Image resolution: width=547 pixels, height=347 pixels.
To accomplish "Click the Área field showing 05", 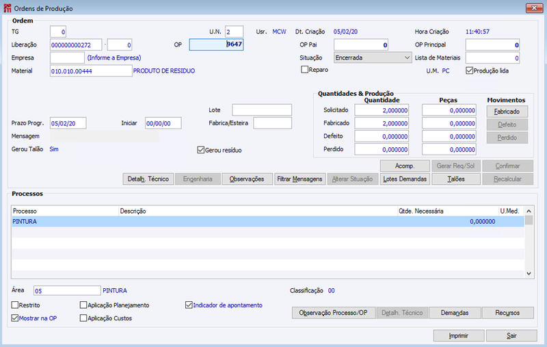I will click(x=67, y=290).
